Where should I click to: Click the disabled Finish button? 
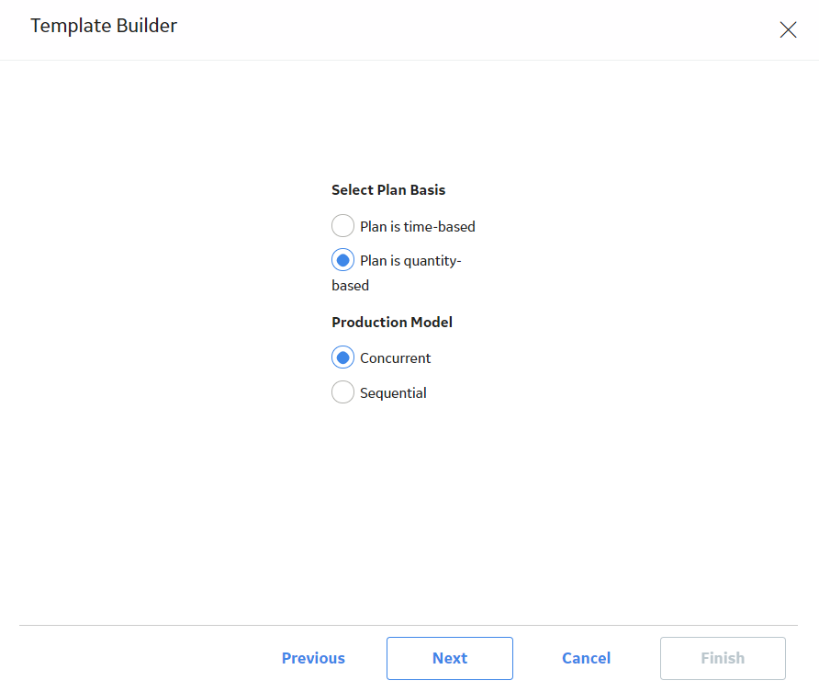[723, 658]
